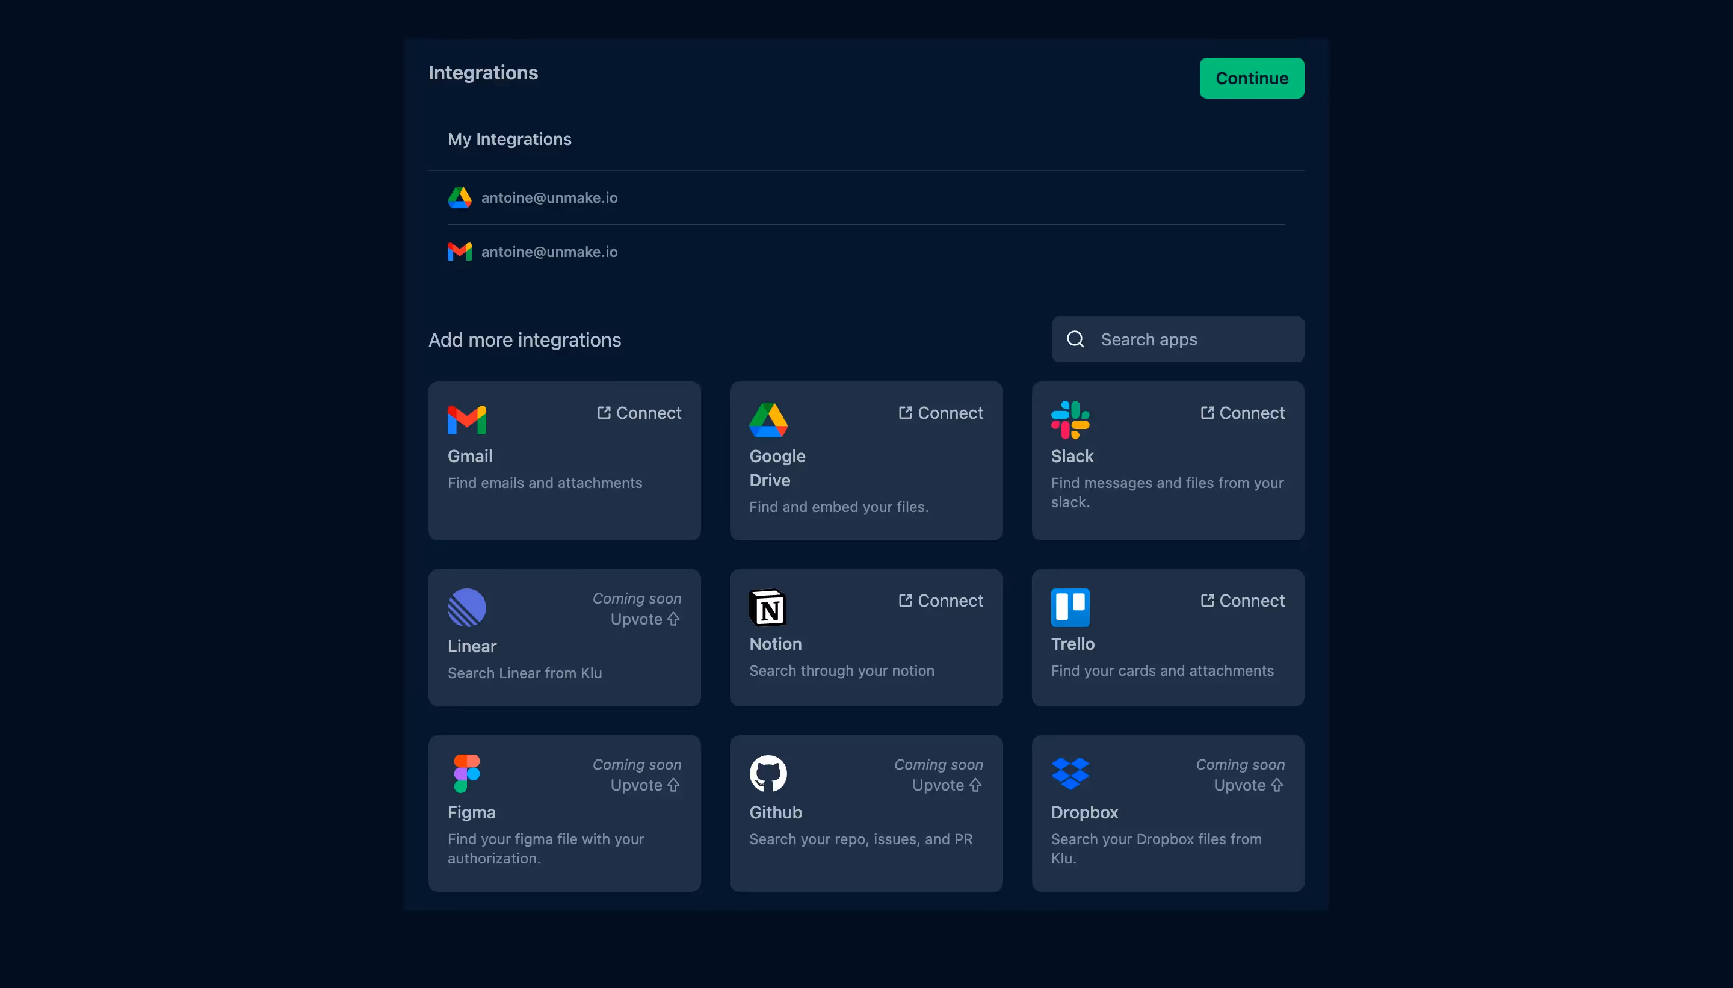Image resolution: width=1733 pixels, height=988 pixels.
Task: Connect the Slack integration
Action: pos(1242,412)
